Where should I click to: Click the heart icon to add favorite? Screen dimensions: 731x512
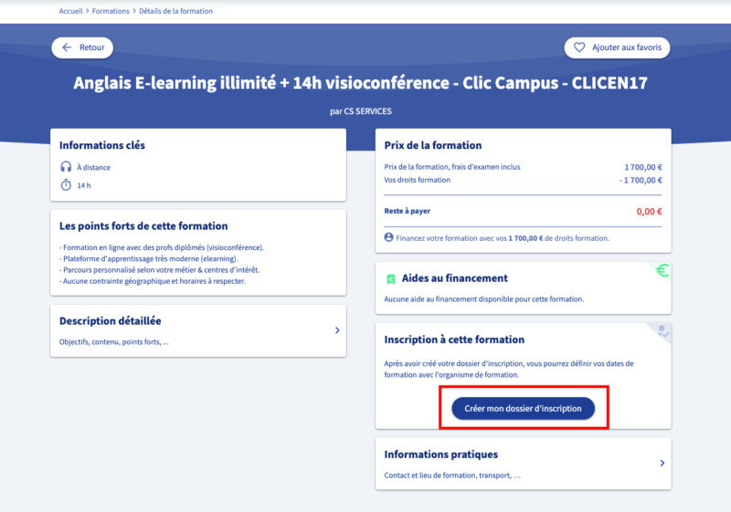point(579,47)
